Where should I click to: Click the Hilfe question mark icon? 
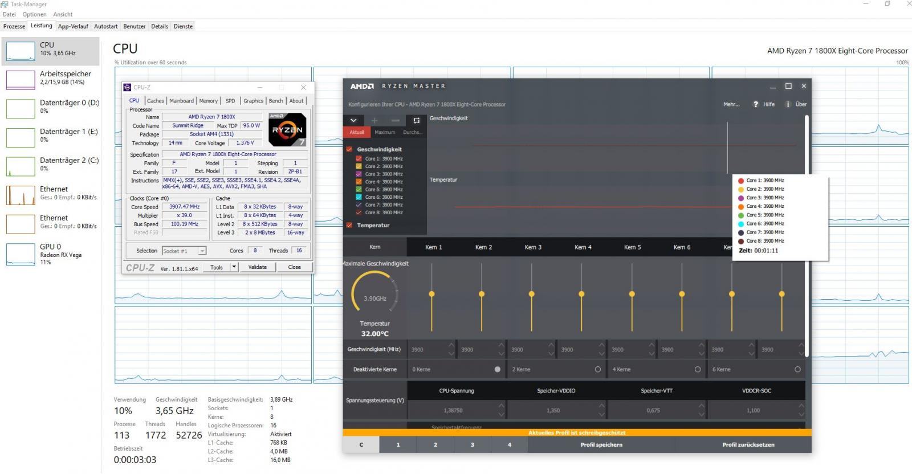[756, 104]
